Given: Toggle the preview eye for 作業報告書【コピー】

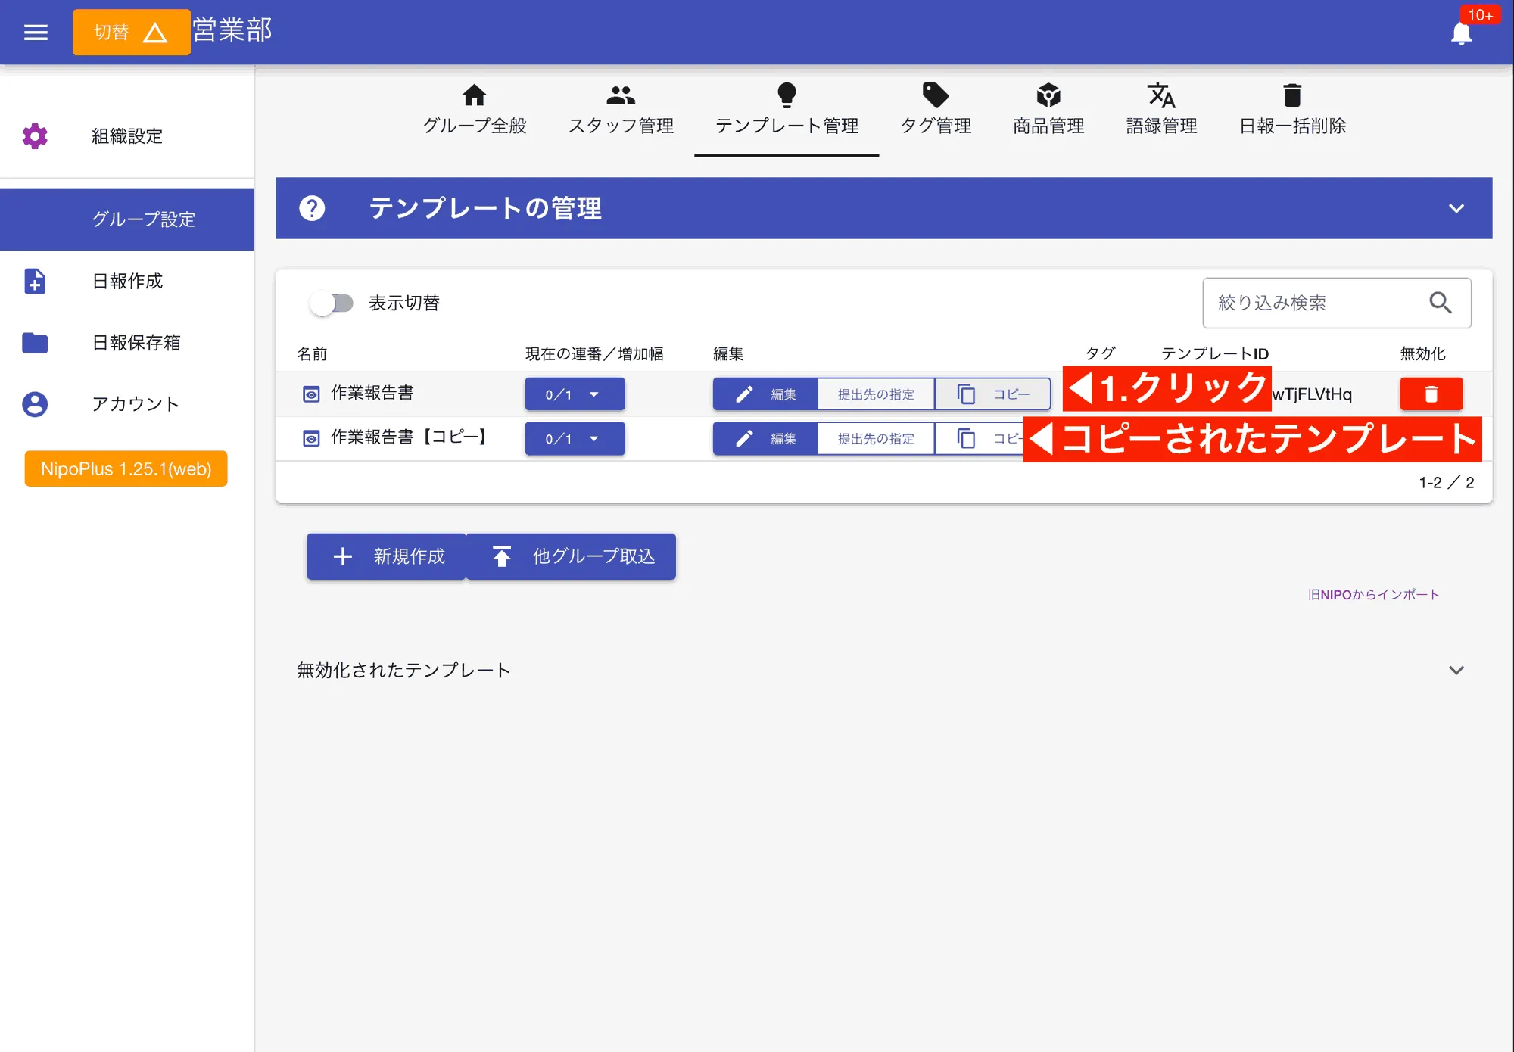Looking at the screenshot, I should point(312,437).
